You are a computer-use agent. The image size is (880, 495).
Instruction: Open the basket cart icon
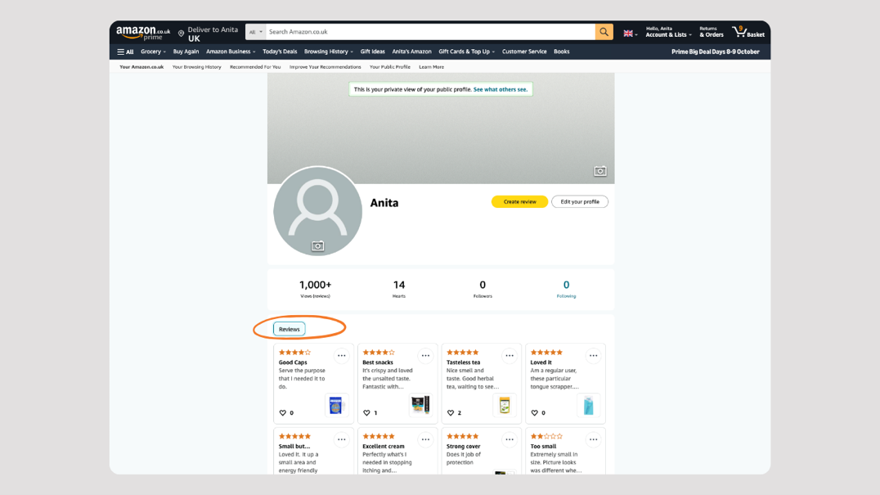pyautogui.click(x=748, y=32)
